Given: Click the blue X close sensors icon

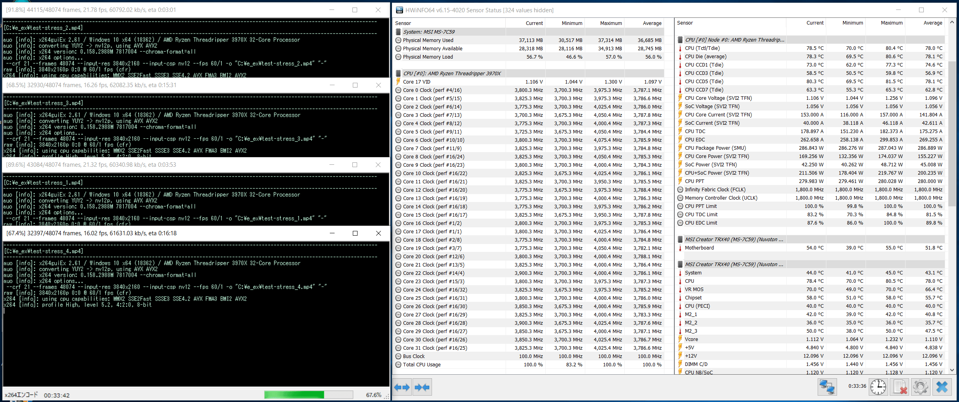Looking at the screenshot, I should coord(942,387).
